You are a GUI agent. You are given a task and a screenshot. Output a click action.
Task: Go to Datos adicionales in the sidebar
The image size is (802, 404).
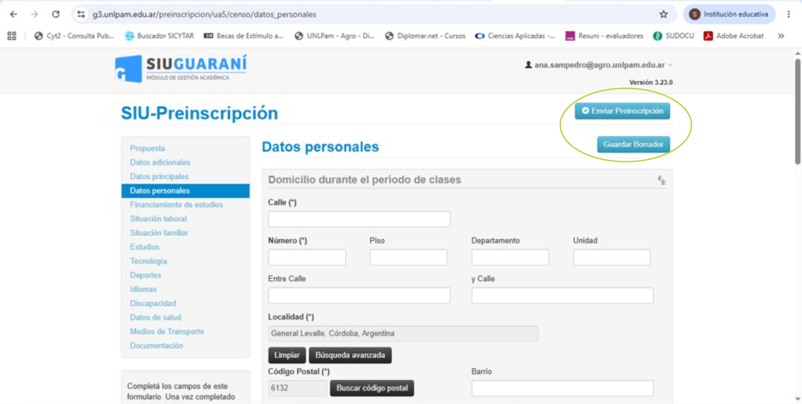160,162
